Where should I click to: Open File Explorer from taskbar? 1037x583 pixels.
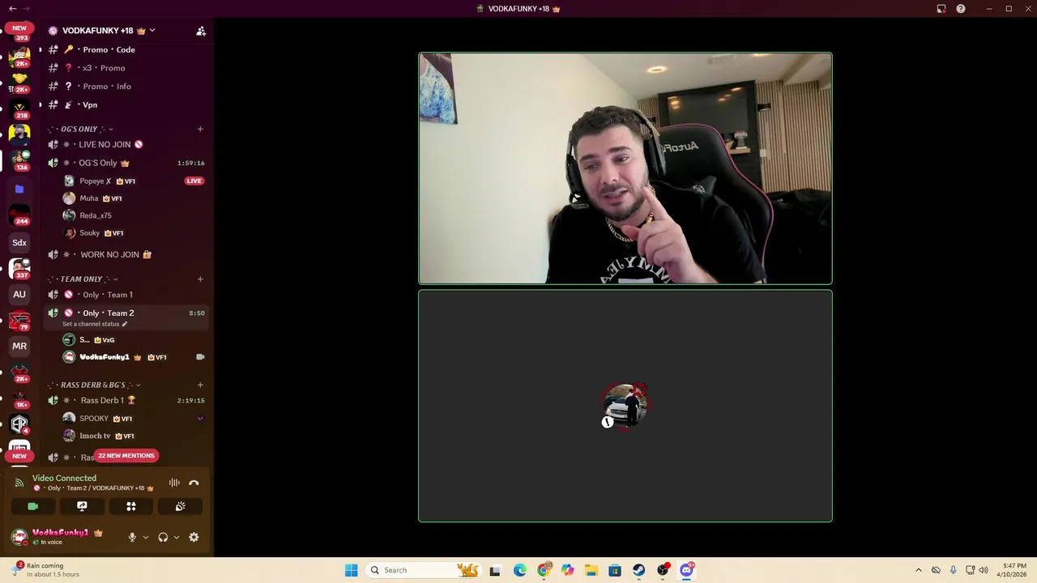click(x=591, y=570)
